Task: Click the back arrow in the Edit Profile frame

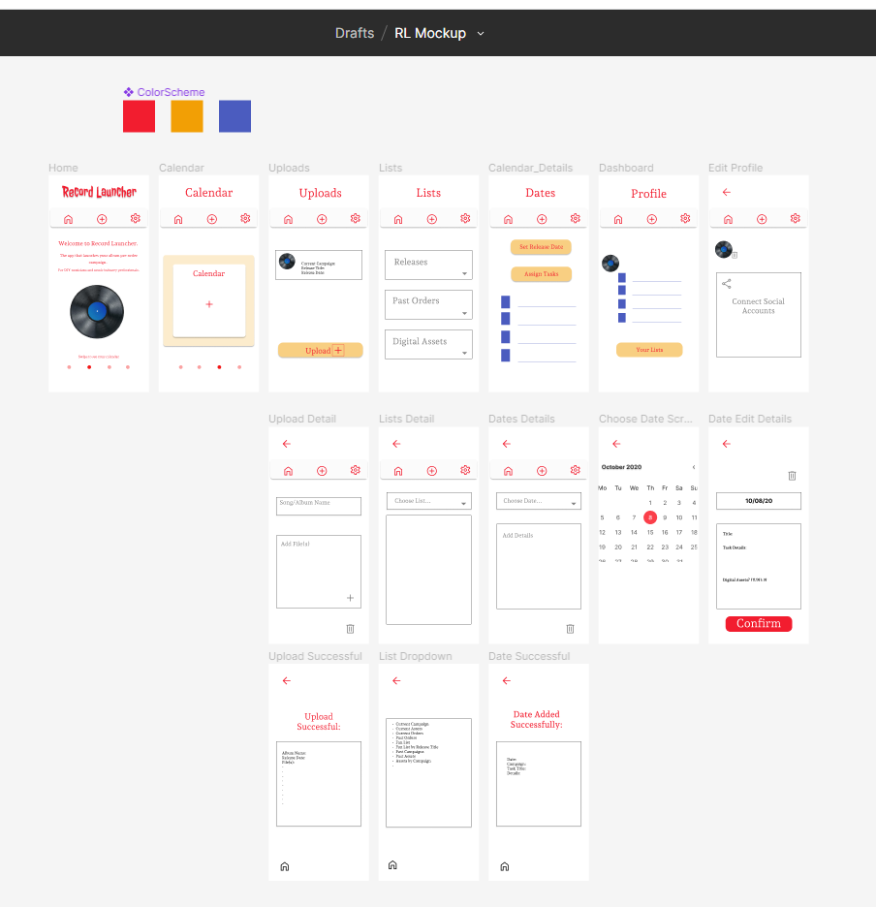Action: (727, 192)
